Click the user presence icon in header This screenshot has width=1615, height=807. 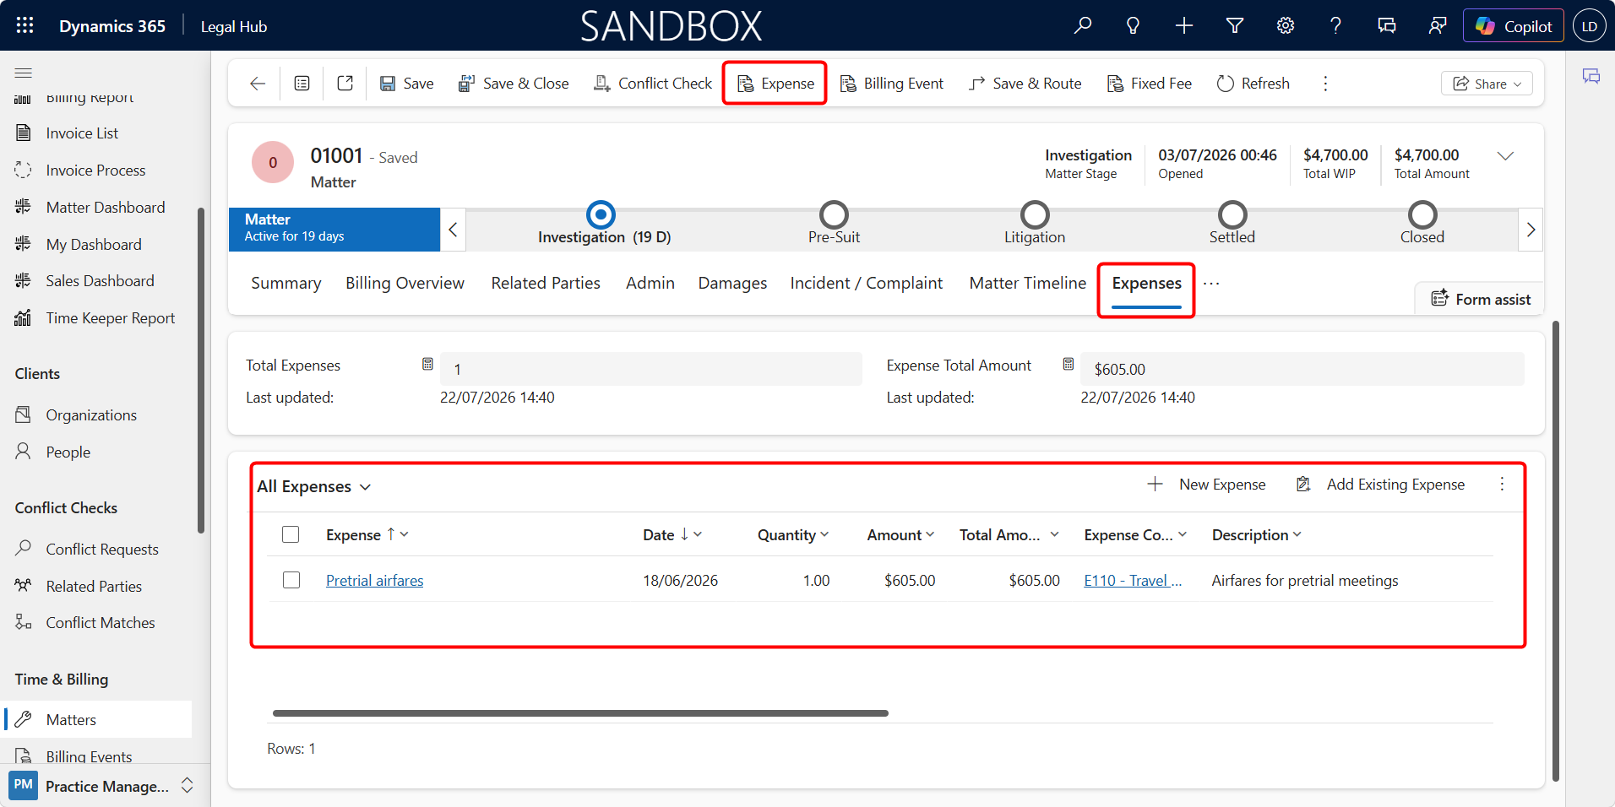pos(1438,25)
